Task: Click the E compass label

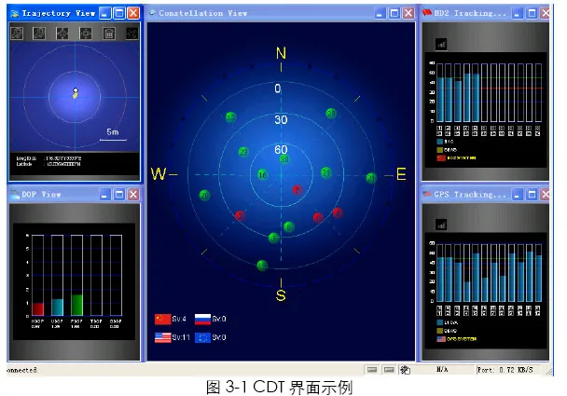Action: tap(401, 174)
